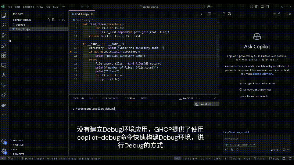Open Copilot menu icon in title bar
This screenshot has height=165, width=294.
point(209,7)
